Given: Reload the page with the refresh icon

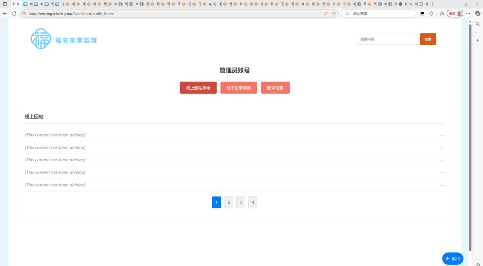Looking at the screenshot, I should click(14, 13).
